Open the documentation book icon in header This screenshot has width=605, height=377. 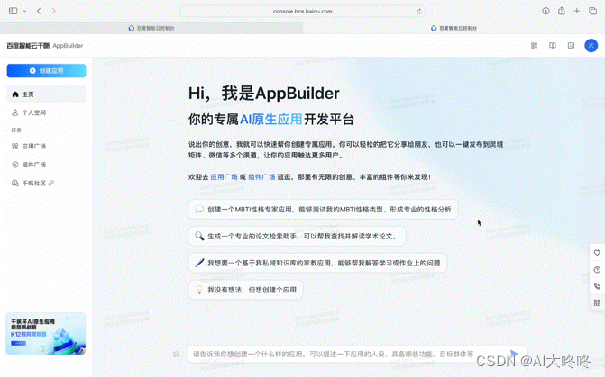pyautogui.click(x=553, y=46)
